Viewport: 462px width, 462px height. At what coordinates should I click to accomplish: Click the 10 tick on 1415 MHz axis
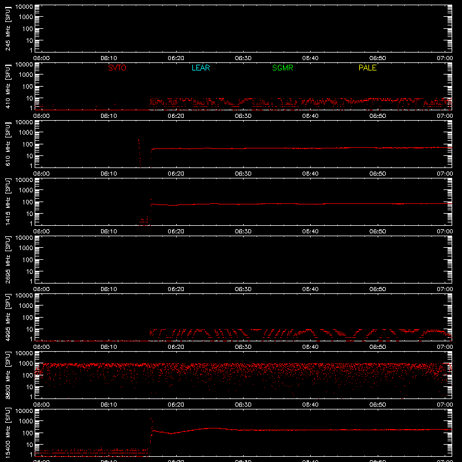[29, 214]
